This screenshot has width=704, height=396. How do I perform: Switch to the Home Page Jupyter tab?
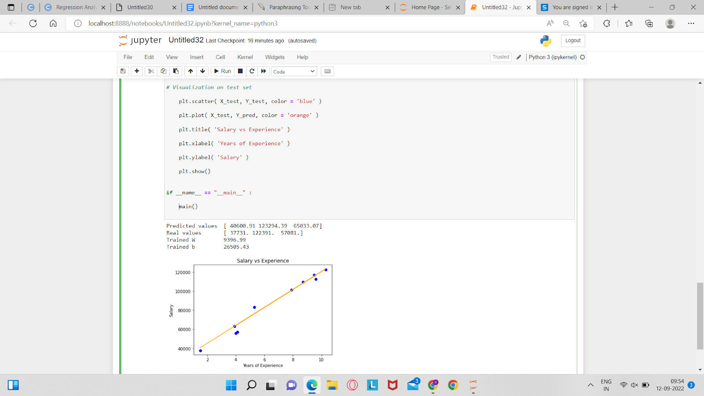429,7
